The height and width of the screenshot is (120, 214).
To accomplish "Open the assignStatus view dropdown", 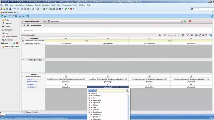I will coord(182,21).
